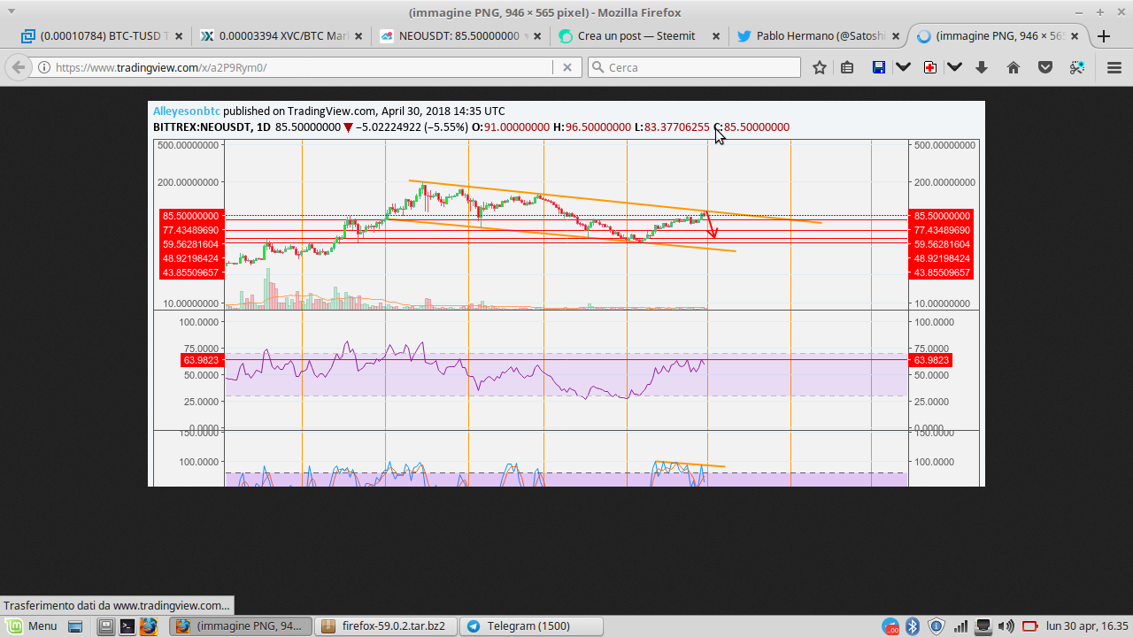Switch to the Crea un post — Steemit tab
The image size is (1133, 637).
click(636, 36)
